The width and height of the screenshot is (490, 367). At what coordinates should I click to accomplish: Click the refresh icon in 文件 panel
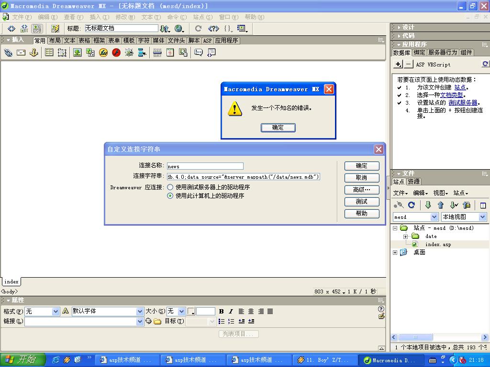[x=412, y=205]
